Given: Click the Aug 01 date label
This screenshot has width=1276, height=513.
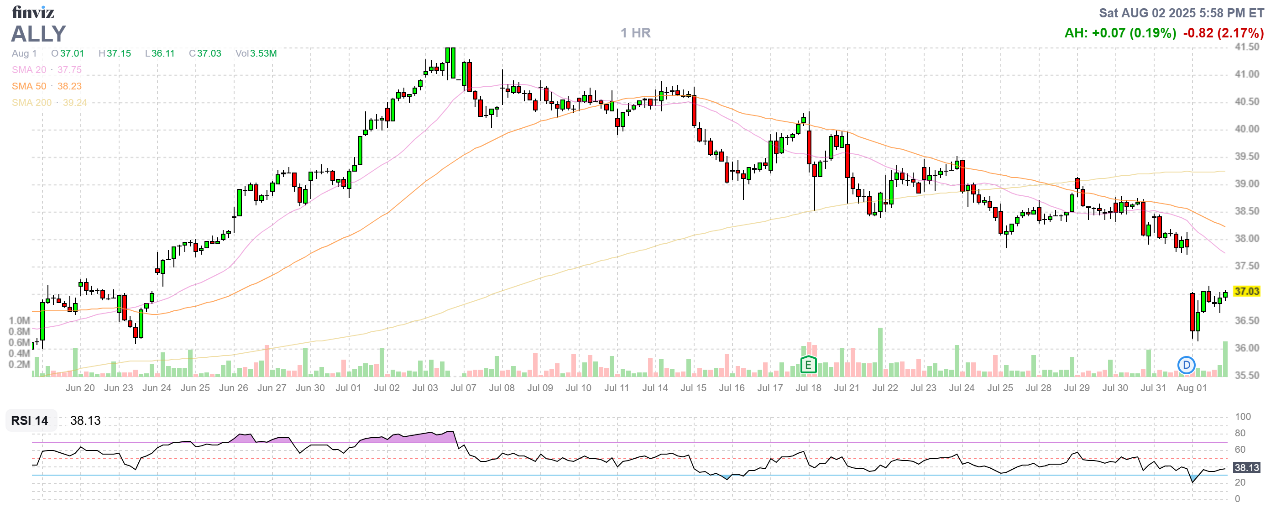Looking at the screenshot, I should pos(1191,388).
